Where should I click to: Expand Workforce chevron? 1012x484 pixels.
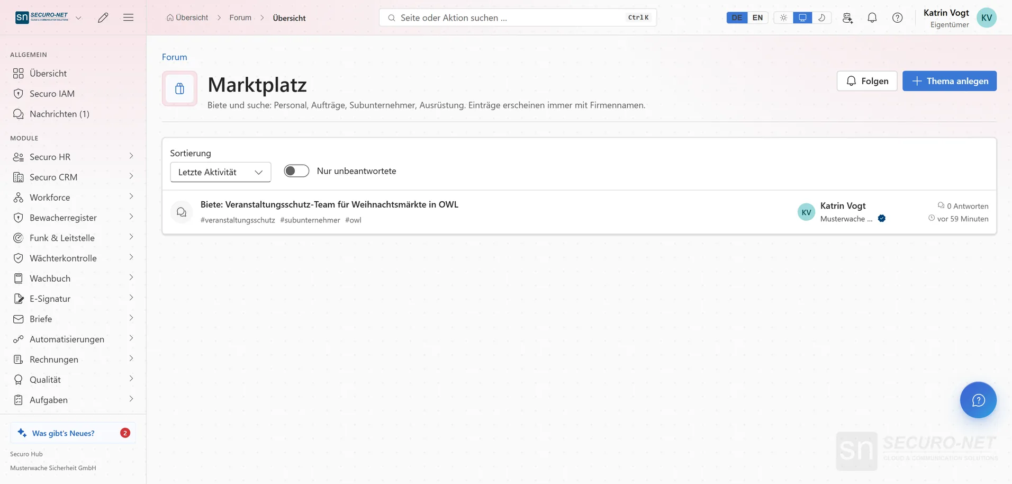131,196
